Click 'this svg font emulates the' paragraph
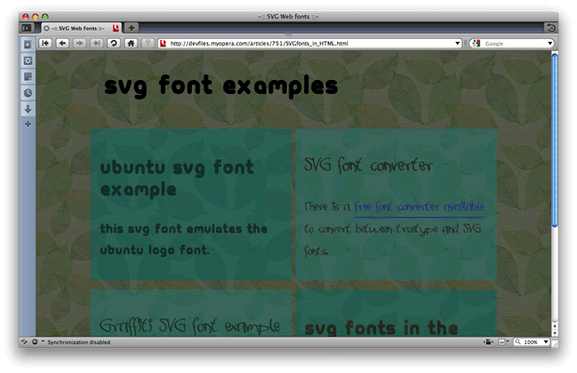 coord(183,229)
